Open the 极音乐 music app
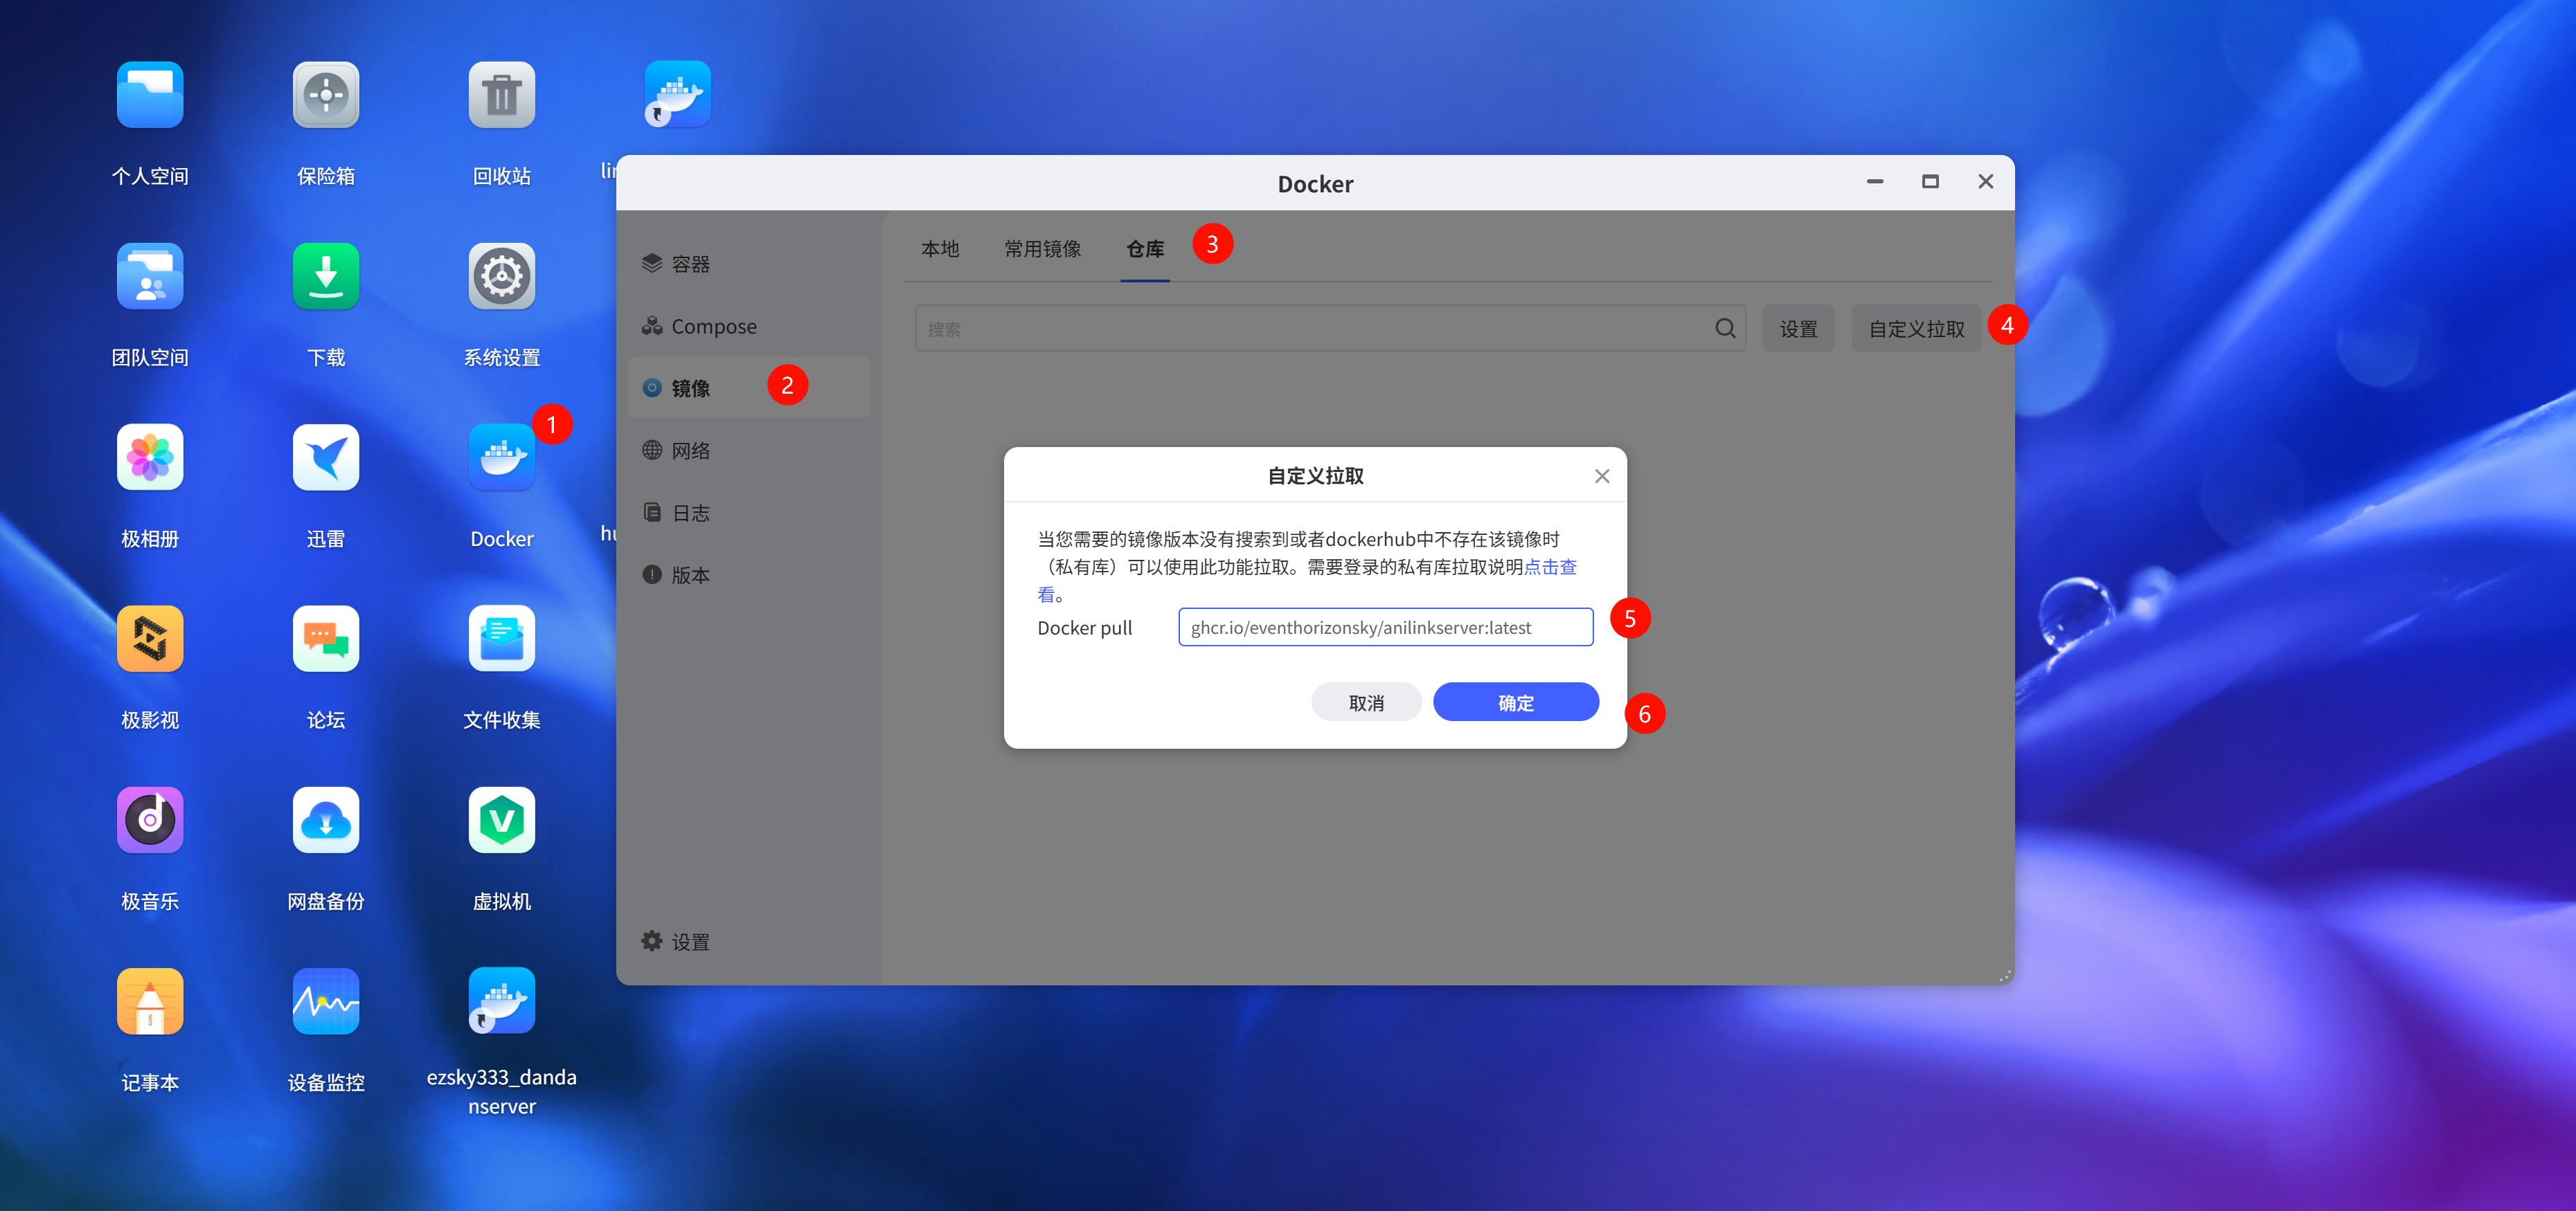 [150, 820]
